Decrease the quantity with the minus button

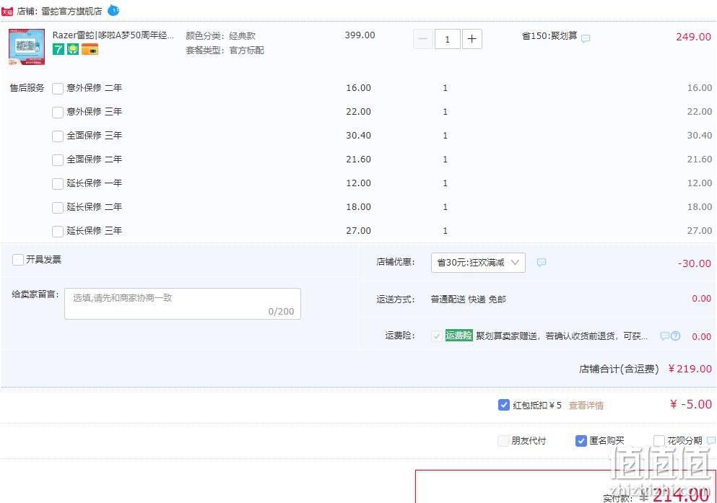click(422, 39)
